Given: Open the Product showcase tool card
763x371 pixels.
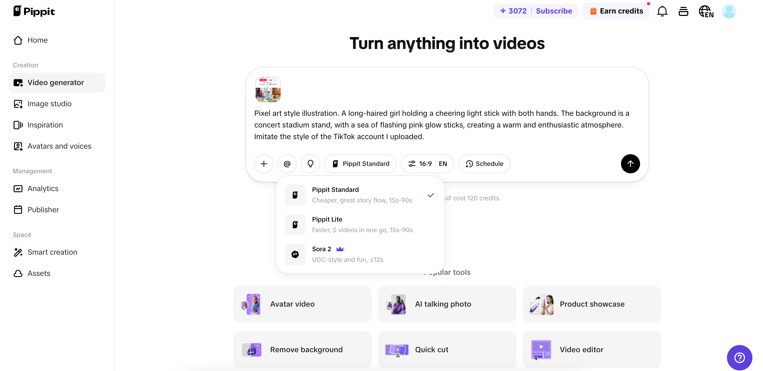Looking at the screenshot, I should pos(592,304).
